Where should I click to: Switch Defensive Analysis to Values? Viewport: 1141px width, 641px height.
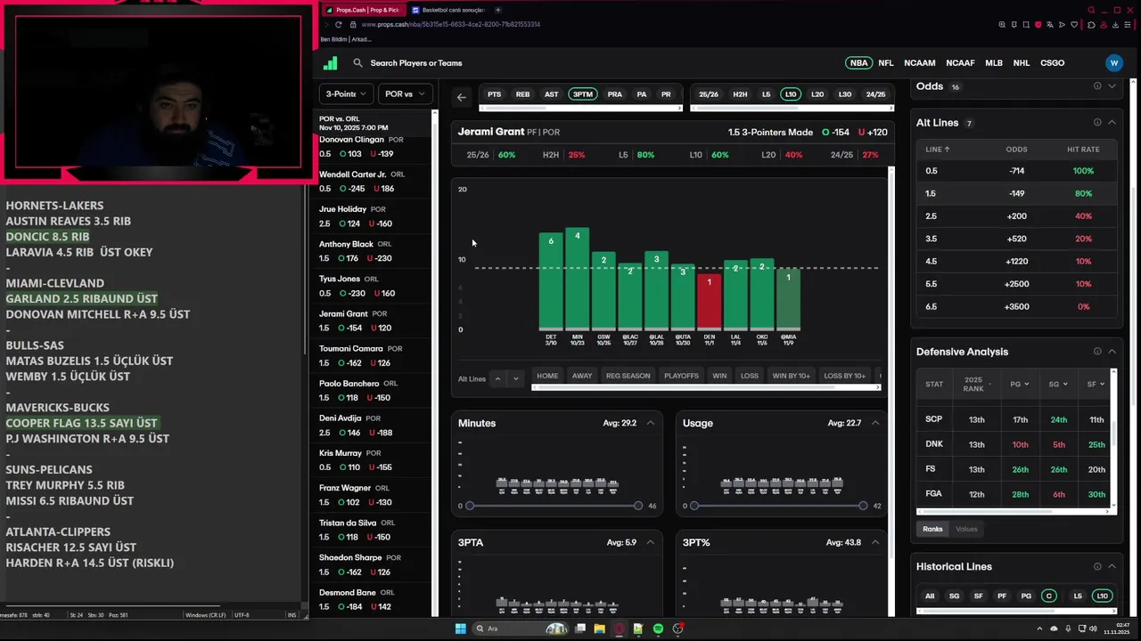966,529
